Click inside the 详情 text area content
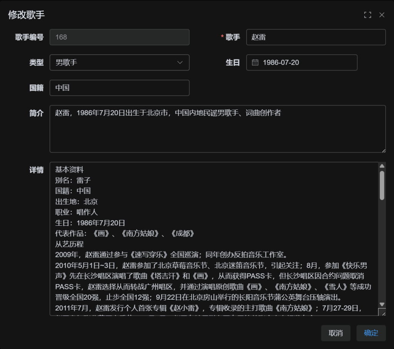394x349 pixels. (214, 239)
